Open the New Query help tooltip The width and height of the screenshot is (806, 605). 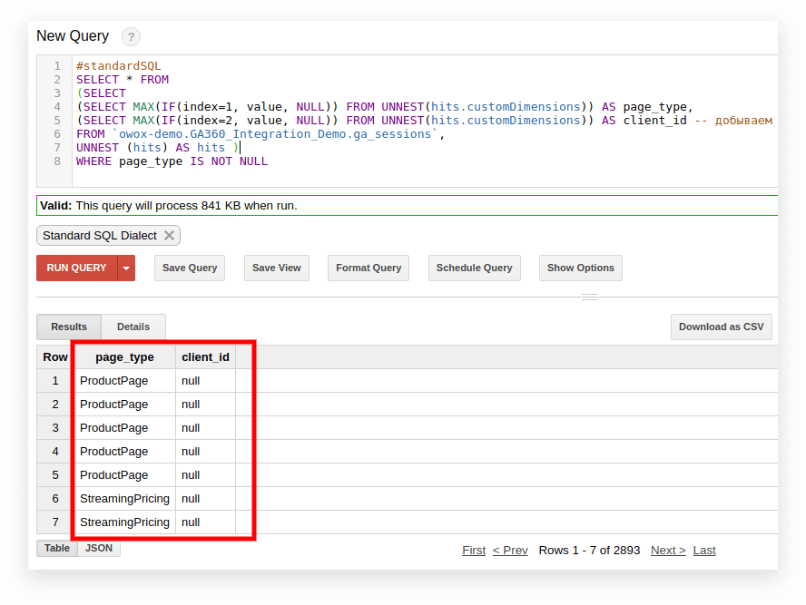(x=131, y=37)
